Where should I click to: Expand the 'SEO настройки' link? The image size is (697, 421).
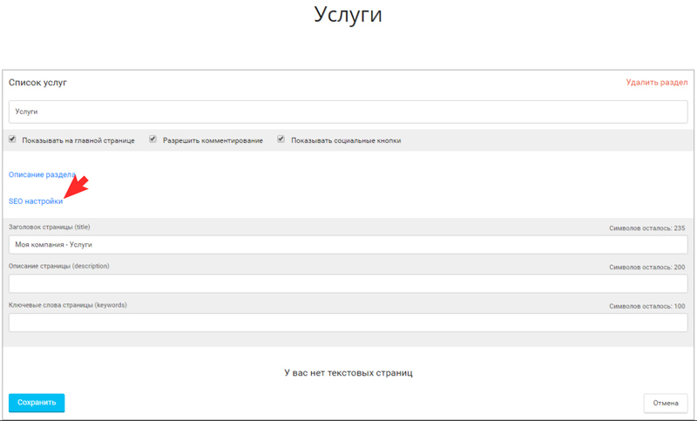36,201
